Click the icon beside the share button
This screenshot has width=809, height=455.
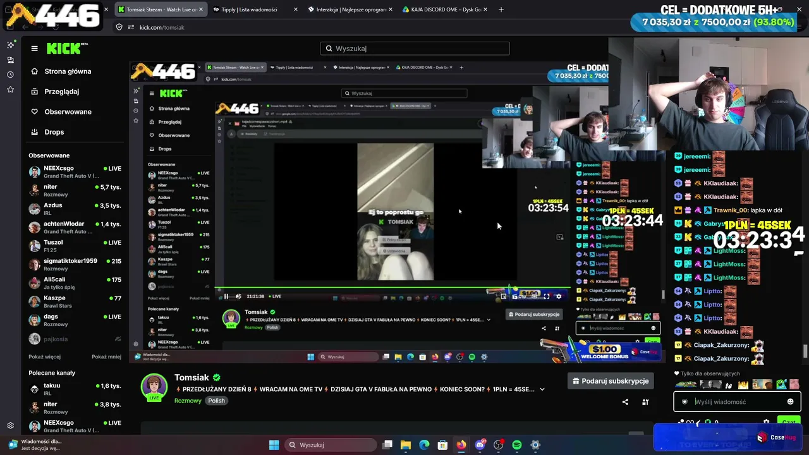click(x=645, y=402)
